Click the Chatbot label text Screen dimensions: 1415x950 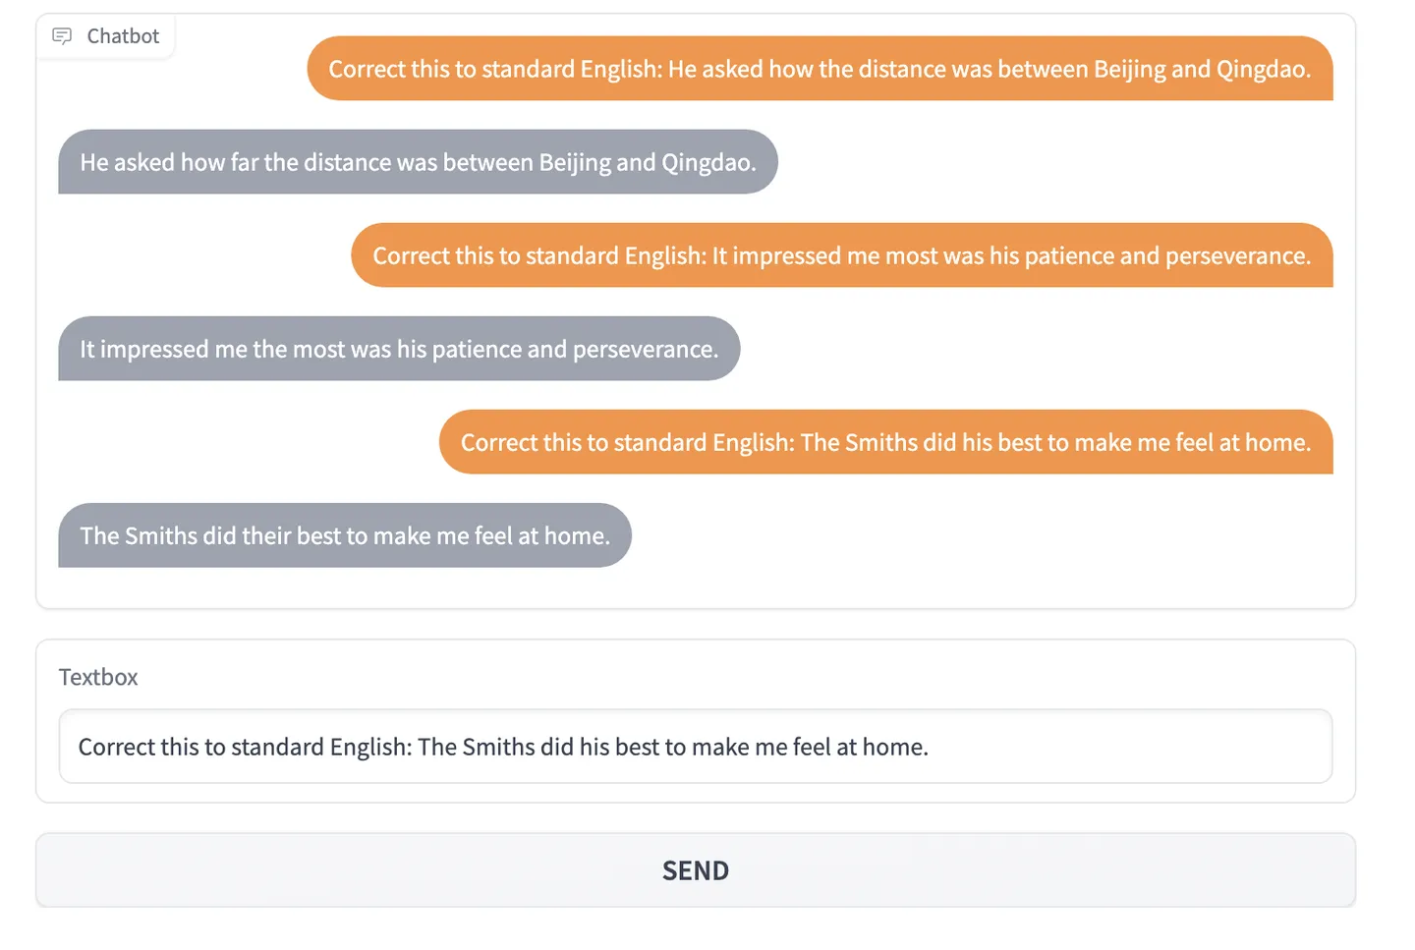tap(123, 36)
